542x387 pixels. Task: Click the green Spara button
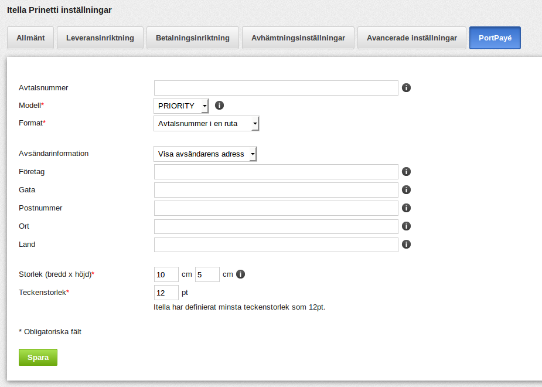click(38, 357)
